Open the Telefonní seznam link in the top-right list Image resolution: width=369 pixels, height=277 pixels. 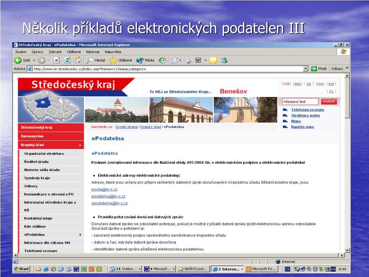point(308,110)
